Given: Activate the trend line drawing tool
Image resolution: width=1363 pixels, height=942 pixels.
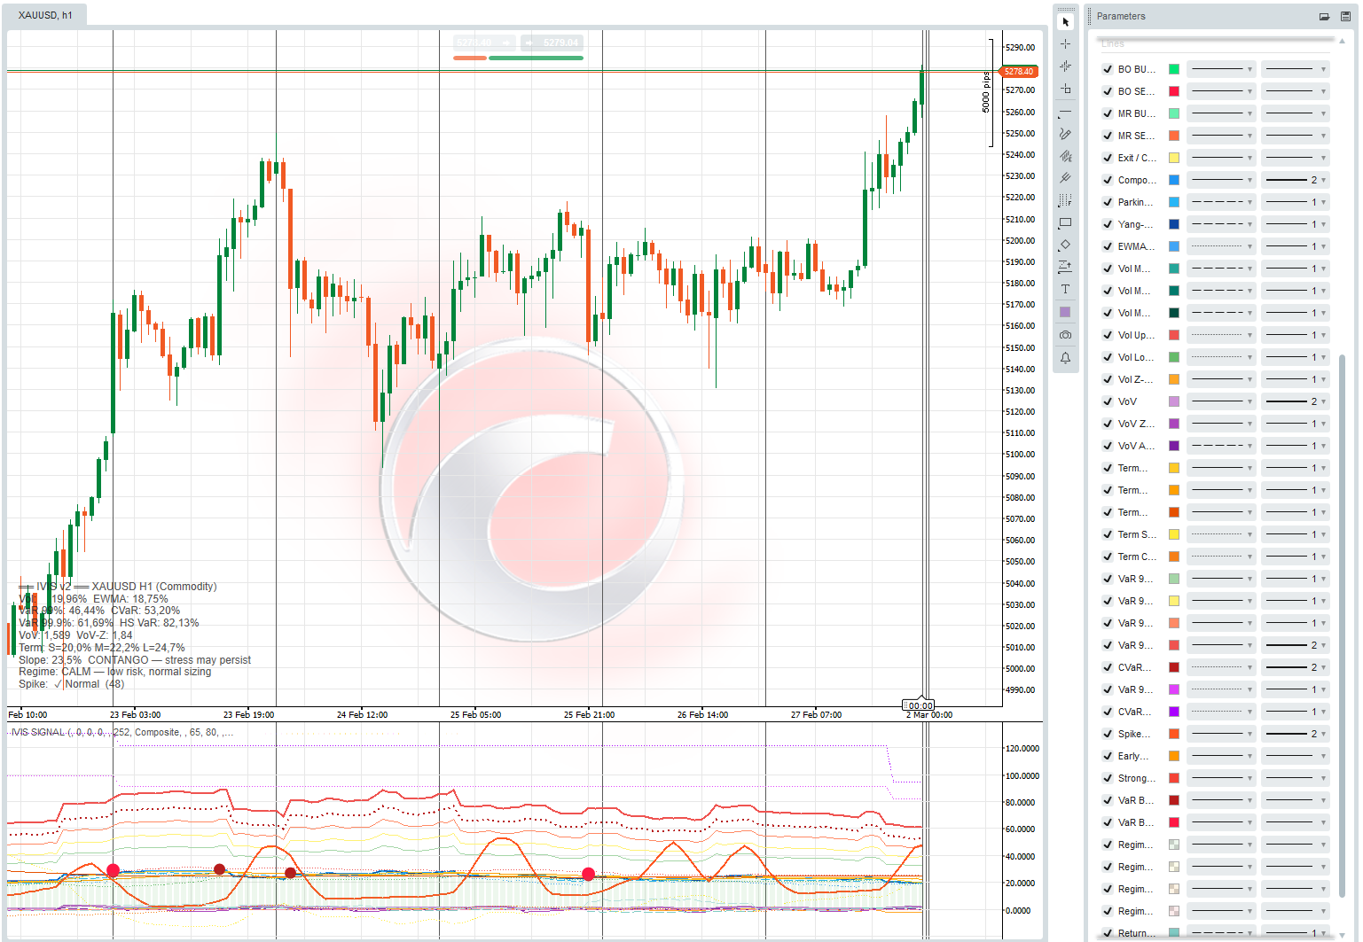Looking at the screenshot, I should click(x=1065, y=112).
